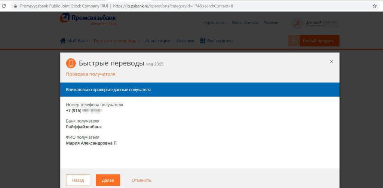Click the plus icon beside Новый продукт
Viewport: 383px width, 188px height.
tap(294, 41)
